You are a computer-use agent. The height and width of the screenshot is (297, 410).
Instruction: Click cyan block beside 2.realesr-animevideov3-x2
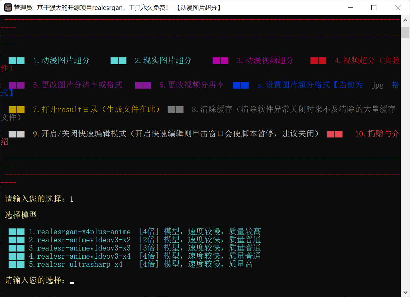pyautogui.click(x=17, y=240)
